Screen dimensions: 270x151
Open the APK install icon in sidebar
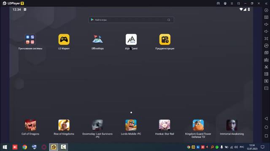coord(266,60)
